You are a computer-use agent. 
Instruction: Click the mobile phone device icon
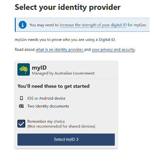[x=21, y=98]
